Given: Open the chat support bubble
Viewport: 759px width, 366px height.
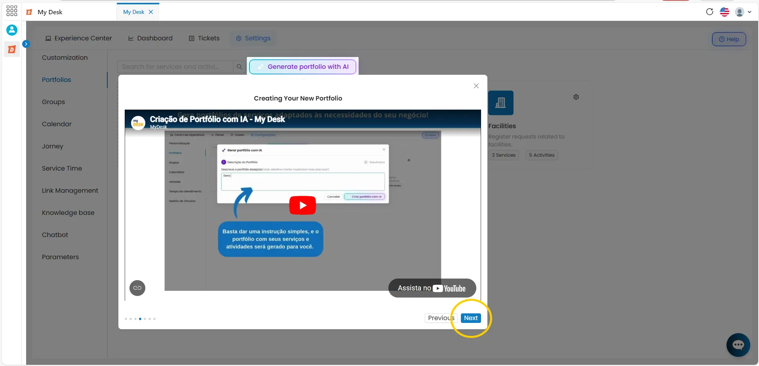Looking at the screenshot, I should [738, 345].
